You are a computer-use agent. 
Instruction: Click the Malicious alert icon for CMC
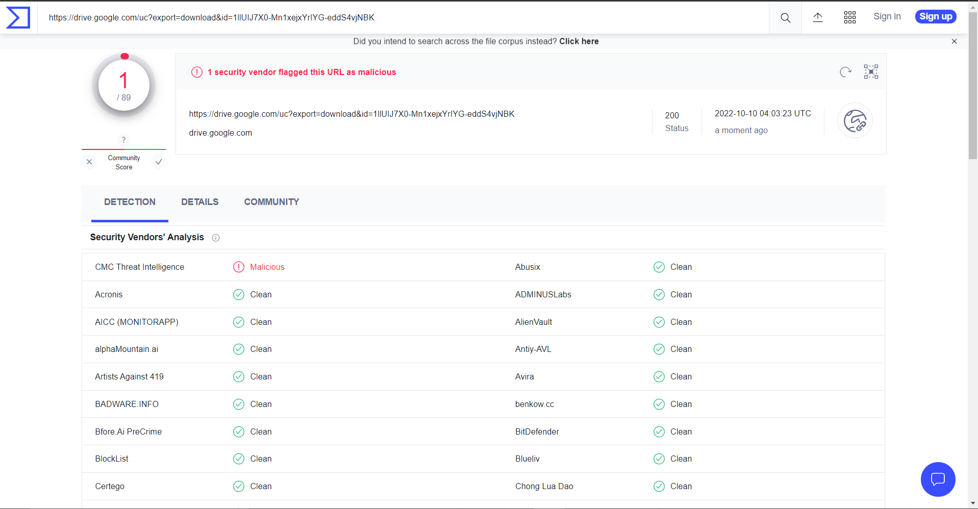tap(239, 267)
